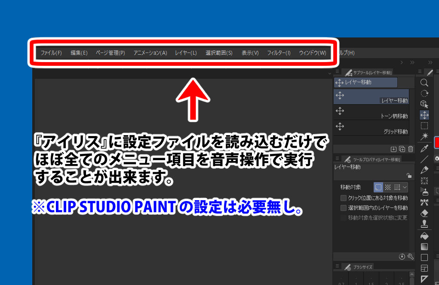
Task: Select the Eraser tool
Action: click(x=424, y=213)
